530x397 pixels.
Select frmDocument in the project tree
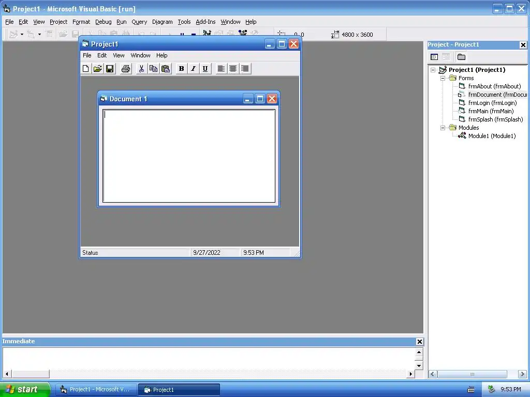(x=497, y=95)
